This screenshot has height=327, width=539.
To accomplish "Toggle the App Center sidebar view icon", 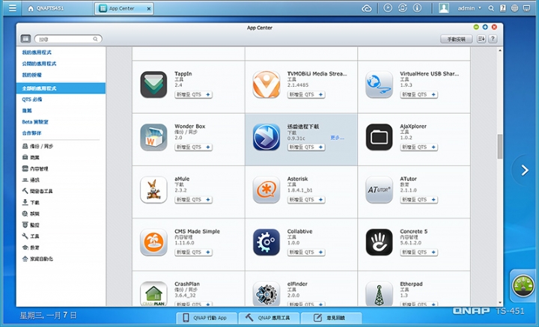I will 25,39.
